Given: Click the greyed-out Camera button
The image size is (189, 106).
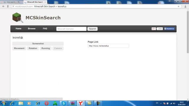Looking at the screenshot, I should [x=58, y=48].
